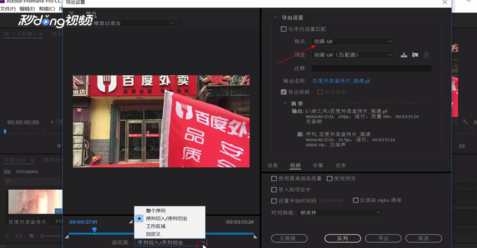Toggle the 导出音频 checkbox

[320, 92]
